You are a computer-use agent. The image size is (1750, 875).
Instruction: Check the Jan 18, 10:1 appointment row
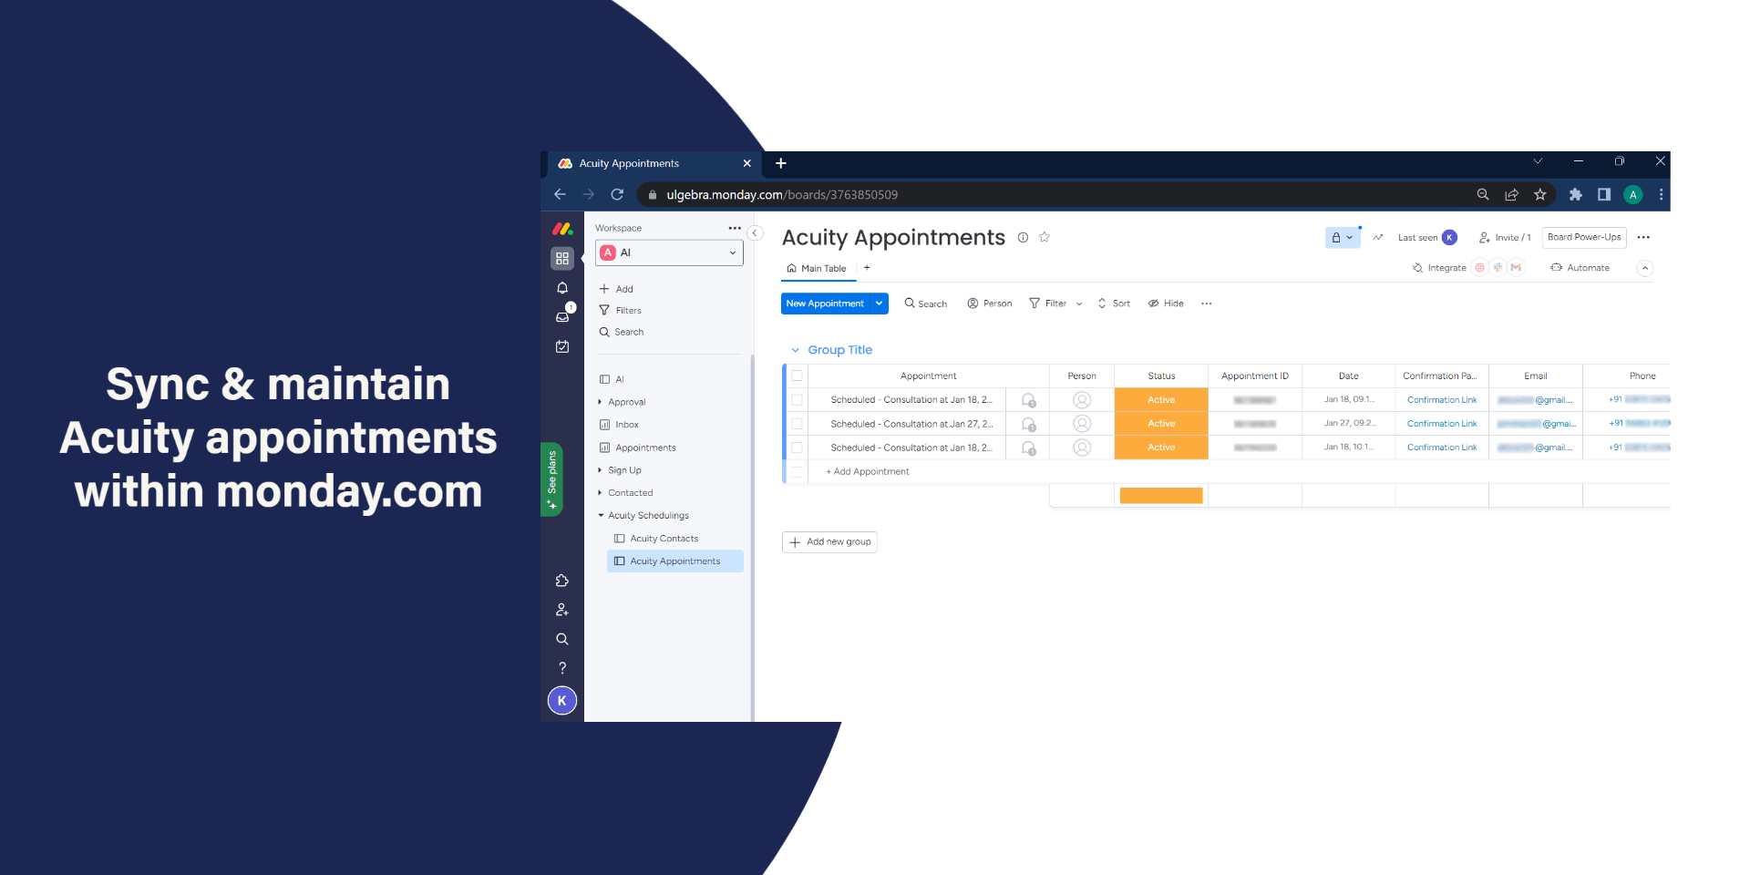point(798,448)
